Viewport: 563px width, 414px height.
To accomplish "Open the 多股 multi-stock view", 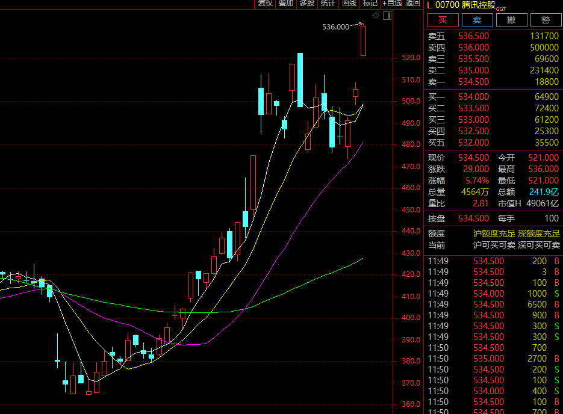I will [x=307, y=4].
